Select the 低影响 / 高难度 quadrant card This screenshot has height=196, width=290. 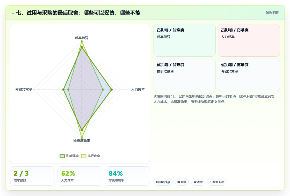pos(249,75)
